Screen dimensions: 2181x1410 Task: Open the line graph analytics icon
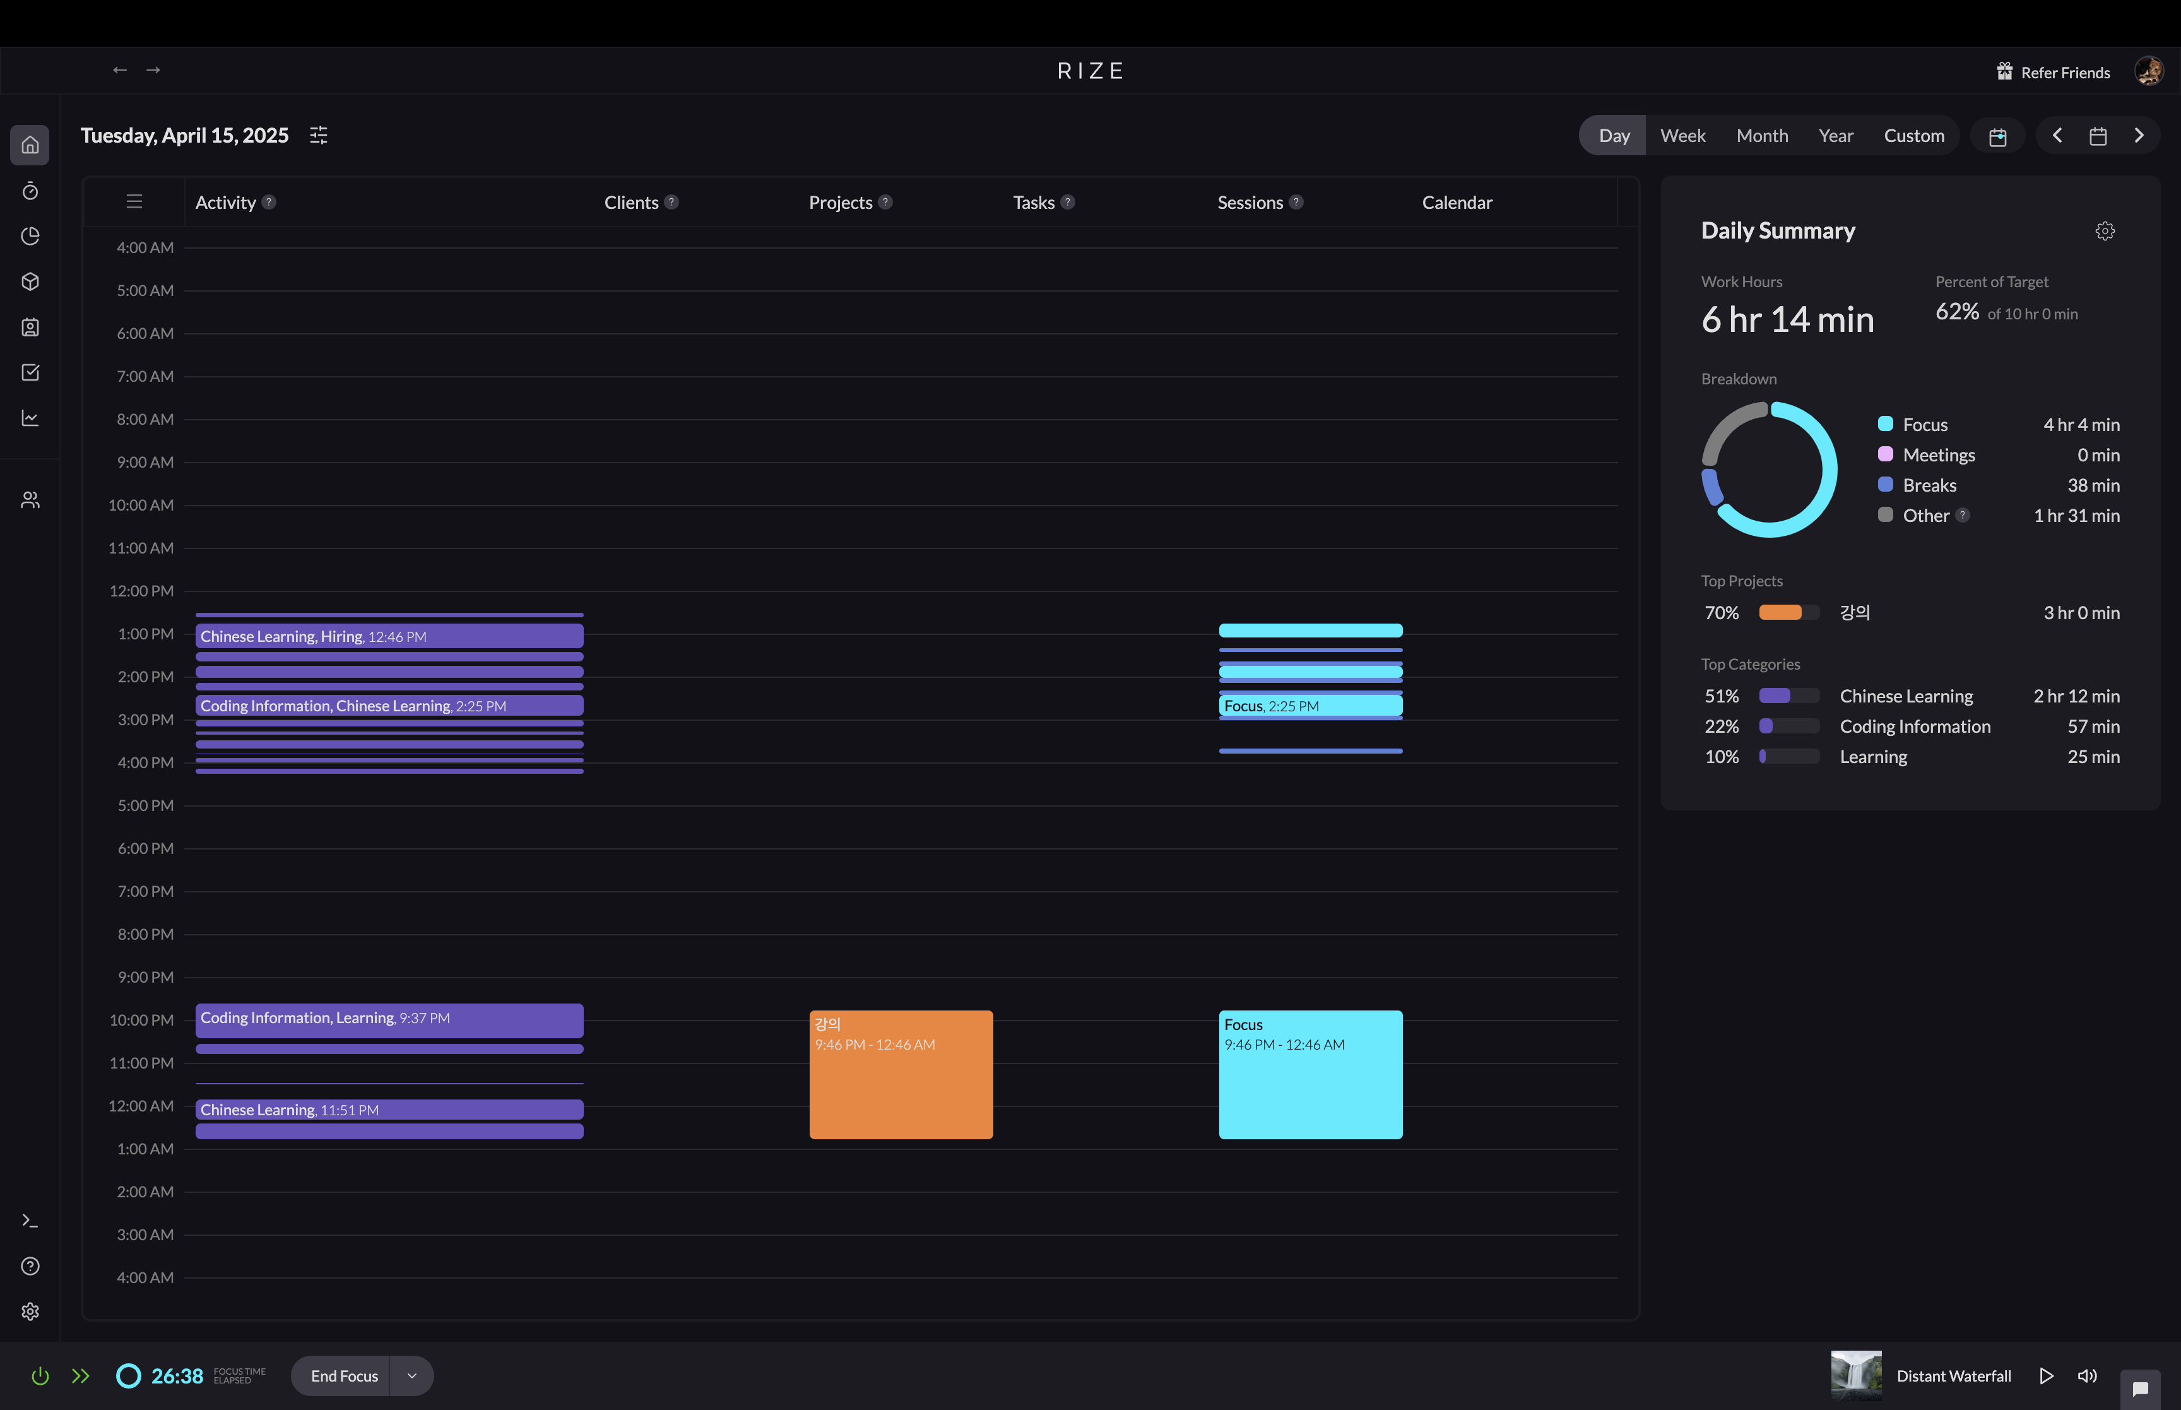pos(30,418)
